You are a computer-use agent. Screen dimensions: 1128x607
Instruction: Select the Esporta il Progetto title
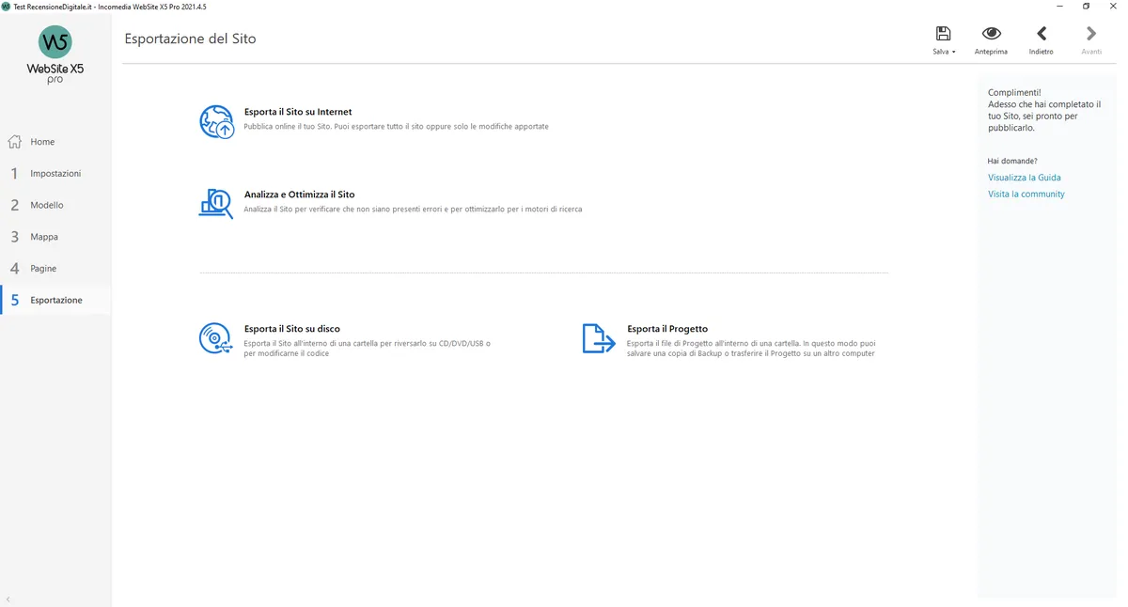[667, 329]
